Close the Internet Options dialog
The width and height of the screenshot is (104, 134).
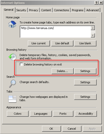click(101, 3)
